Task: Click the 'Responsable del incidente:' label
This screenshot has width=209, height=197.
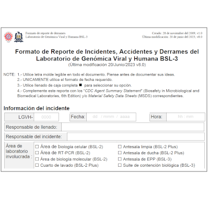Action: click(x=34, y=137)
